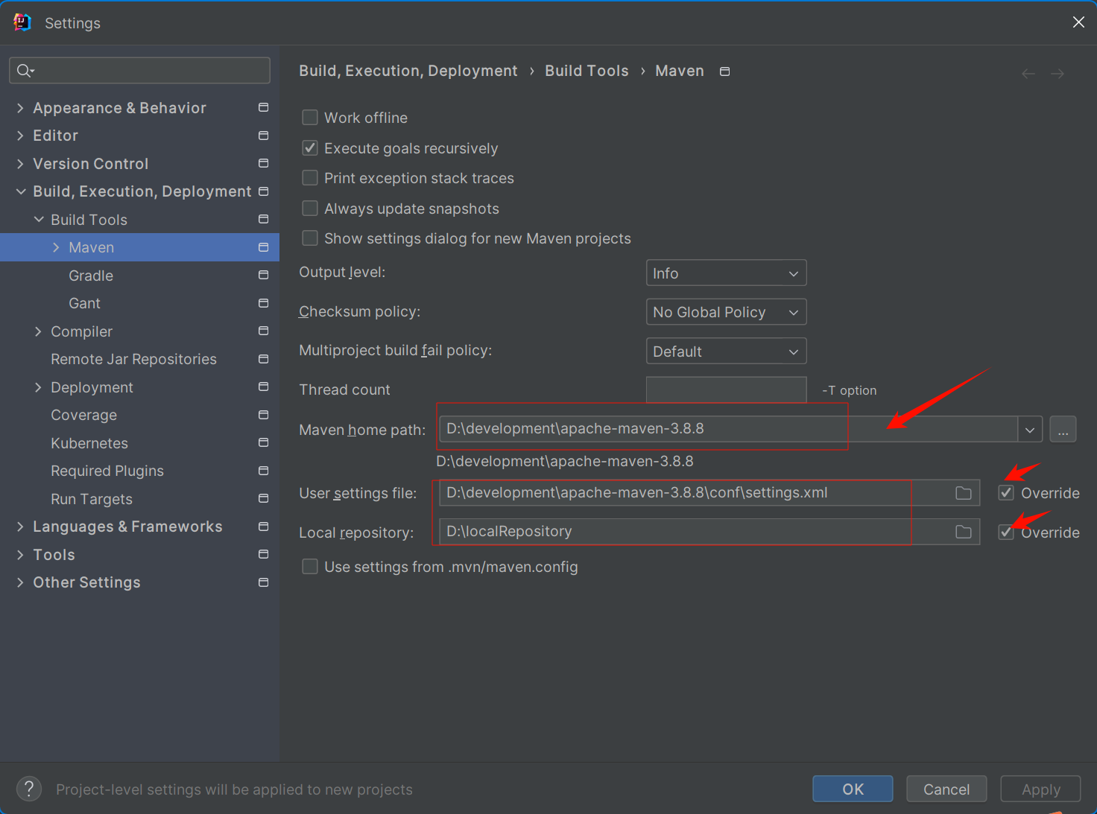Click project icon next to Maven breadcrumb
The width and height of the screenshot is (1097, 814).
click(x=724, y=71)
